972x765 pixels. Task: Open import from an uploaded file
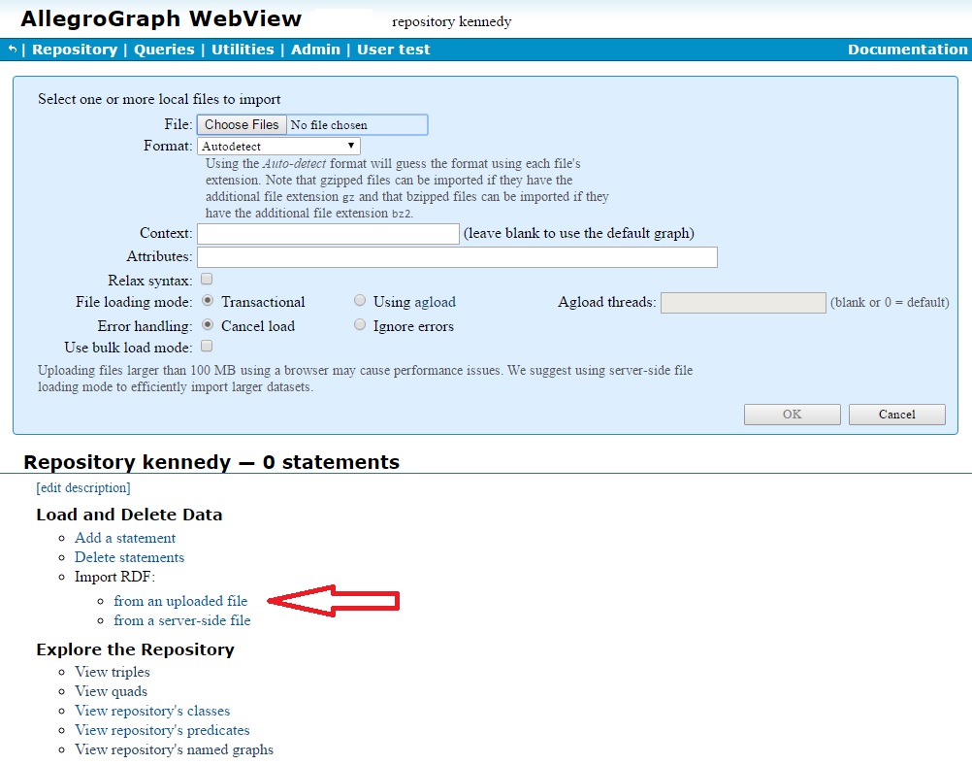pos(180,601)
